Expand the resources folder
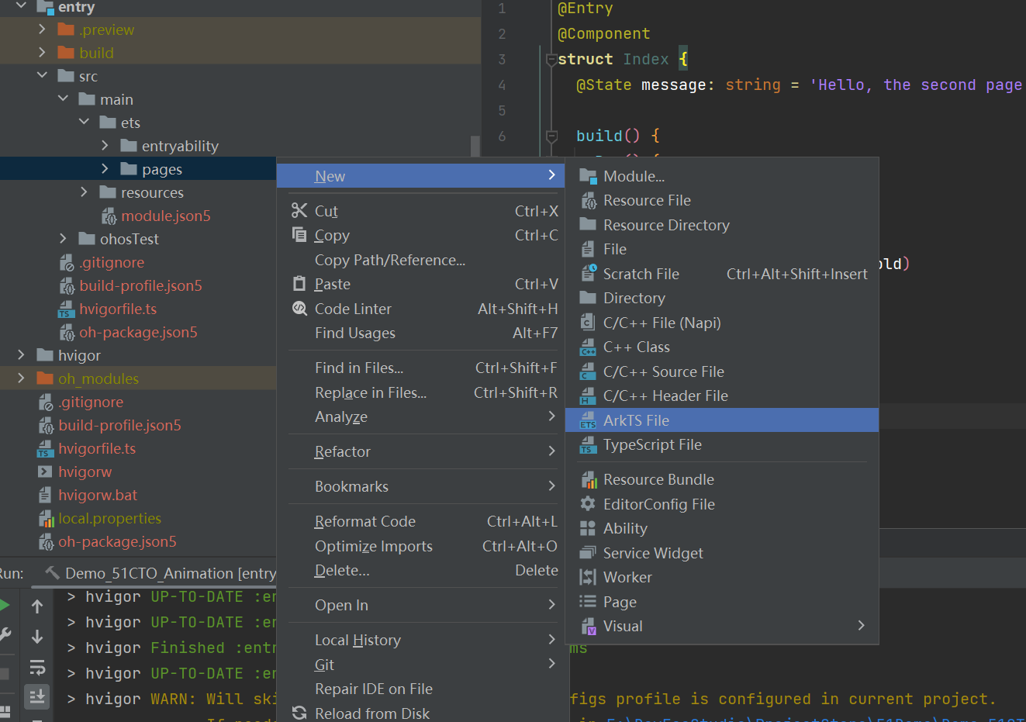The height and width of the screenshot is (722, 1026). tap(84, 192)
